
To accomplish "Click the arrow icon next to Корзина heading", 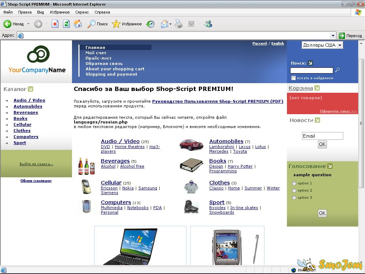I will (x=317, y=88).
